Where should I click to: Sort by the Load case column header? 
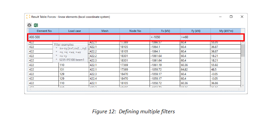pyautogui.click(x=74, y=31)
